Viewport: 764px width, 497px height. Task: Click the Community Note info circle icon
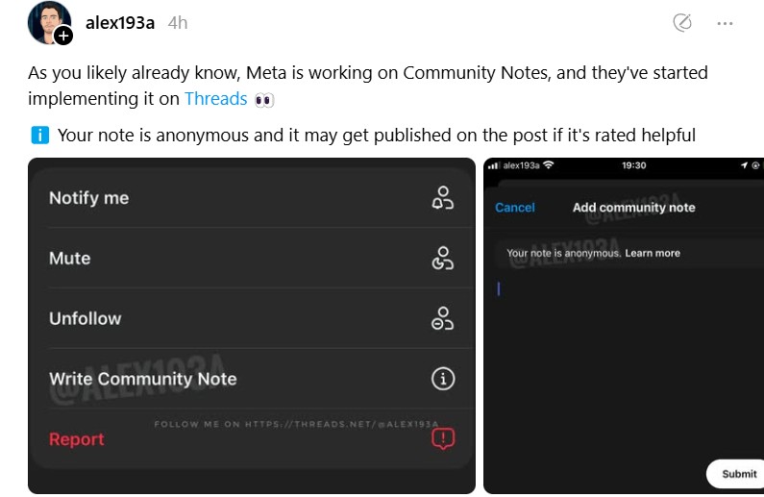(x=443, y=379)
